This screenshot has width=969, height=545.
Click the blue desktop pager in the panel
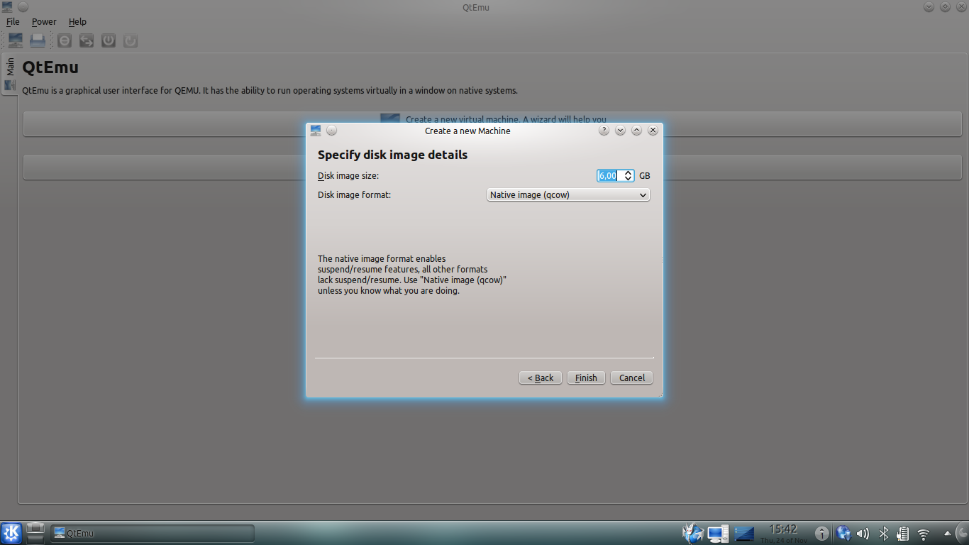click(744, 533)
